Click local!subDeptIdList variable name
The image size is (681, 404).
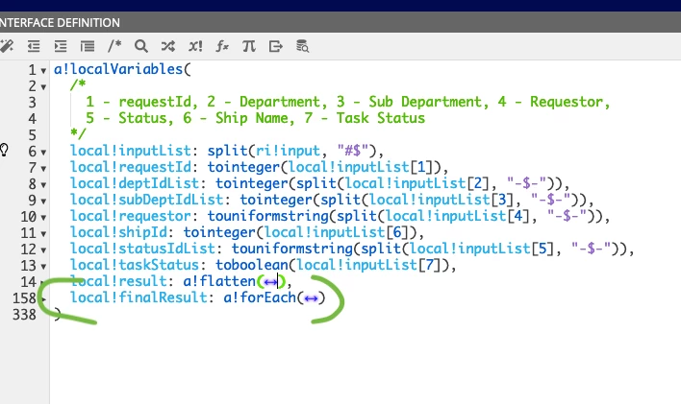(x=147, y=200)
